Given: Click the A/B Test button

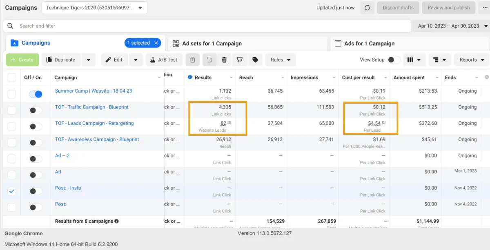Looking at the screenshot, I should click(x=164, y=60).
